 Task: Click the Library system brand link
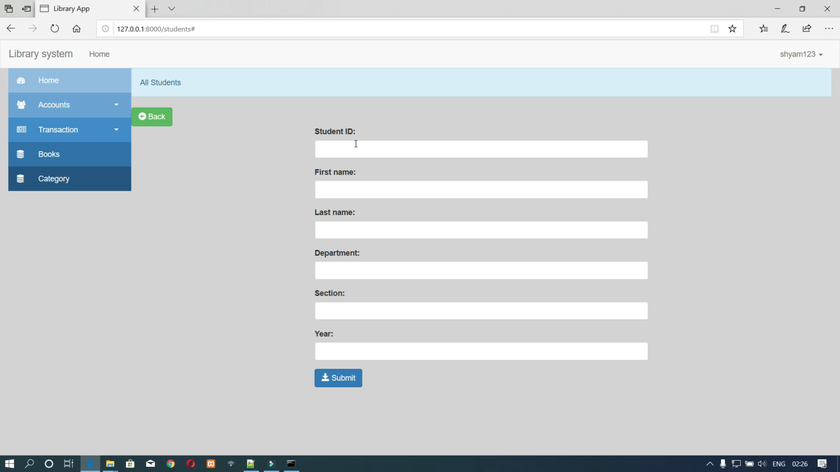click(x=40, y=54)
